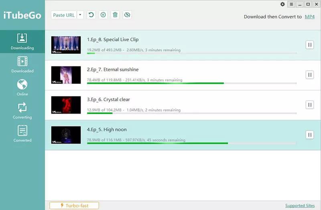The image size is (321, 210).
Task: Click the resume all downloads icon
Action: coord(91,15)
